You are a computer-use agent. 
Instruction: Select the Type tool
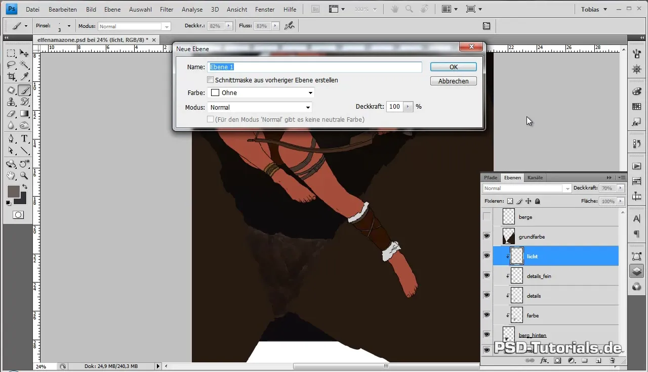[x=24, y=138]
